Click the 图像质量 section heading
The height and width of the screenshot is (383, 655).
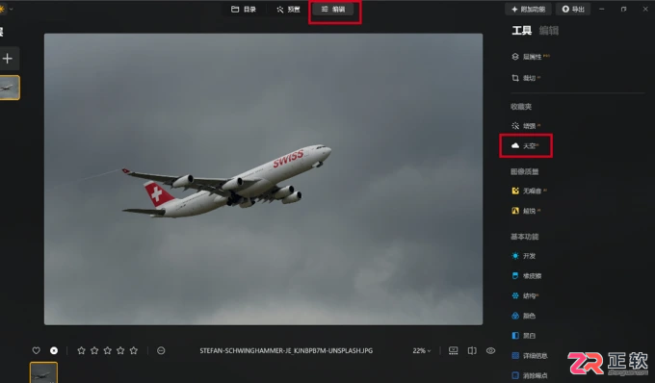pos(525,171)
